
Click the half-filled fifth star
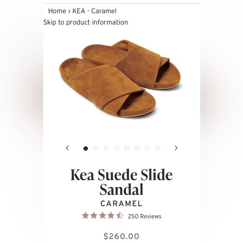pos(120,216)
